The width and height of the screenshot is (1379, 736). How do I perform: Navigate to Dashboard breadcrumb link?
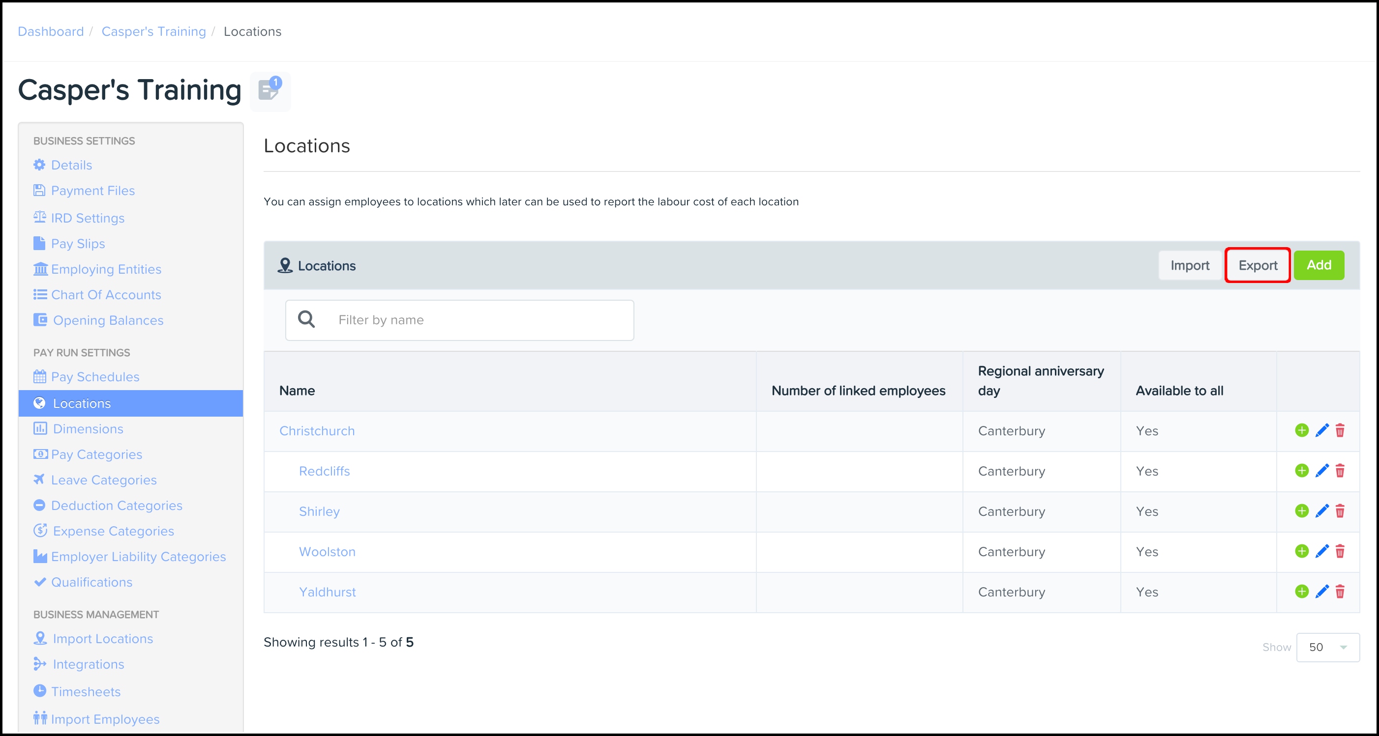(51, 31)
